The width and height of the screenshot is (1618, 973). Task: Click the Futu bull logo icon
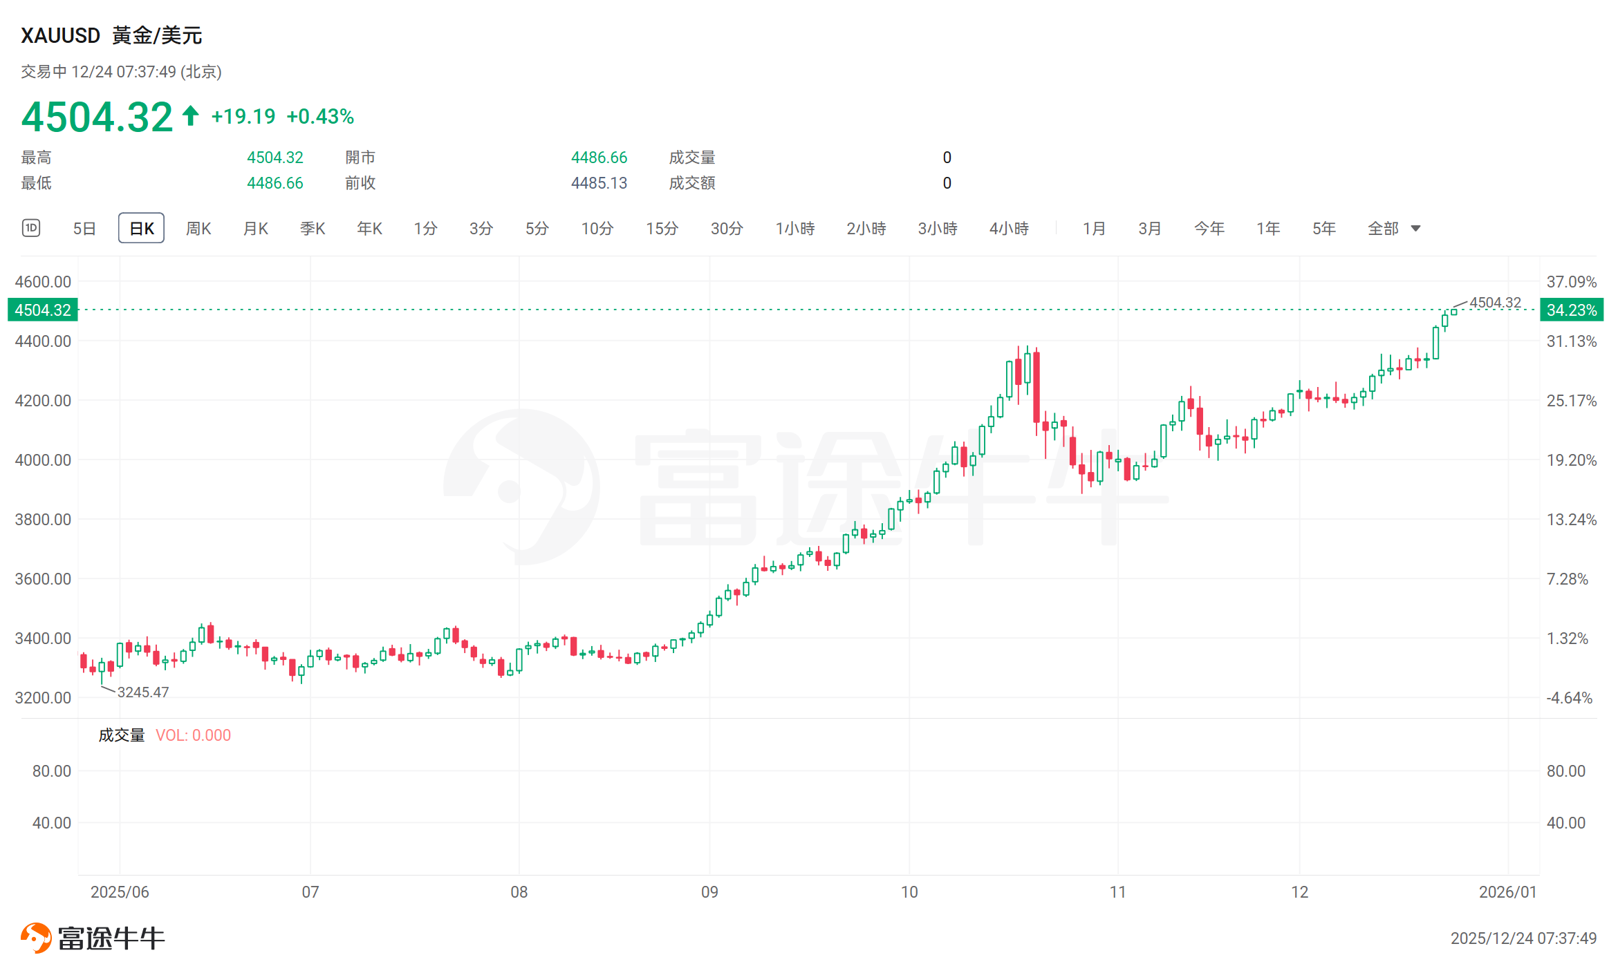[x=36, y=938]
